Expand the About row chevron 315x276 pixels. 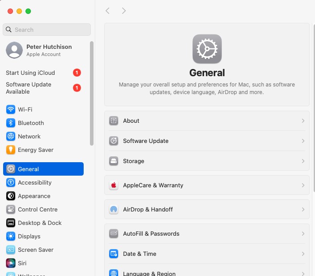(303, 121)
